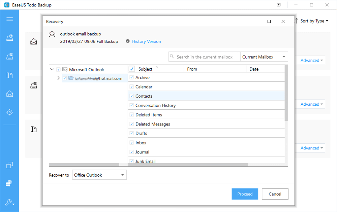Screen dimensions: 337x212
Task: Open the Tools wrench menu
Action: click(10, 202)
